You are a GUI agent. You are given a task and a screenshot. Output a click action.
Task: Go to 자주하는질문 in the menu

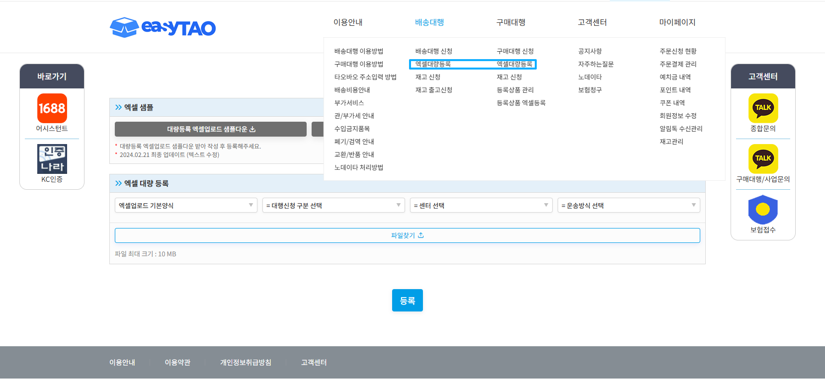pos(596,64)
